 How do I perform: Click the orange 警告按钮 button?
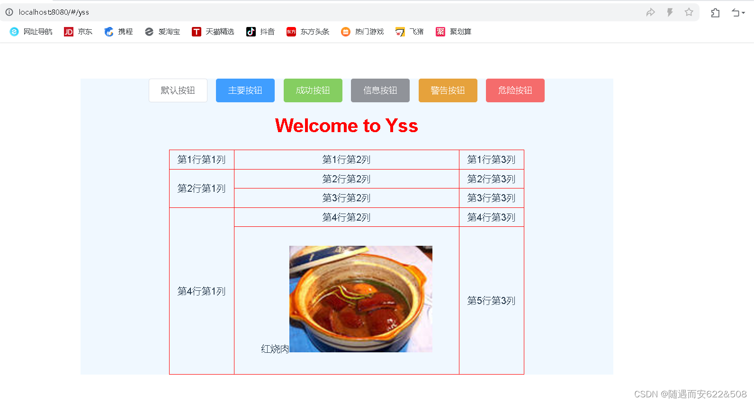point(448,90)
